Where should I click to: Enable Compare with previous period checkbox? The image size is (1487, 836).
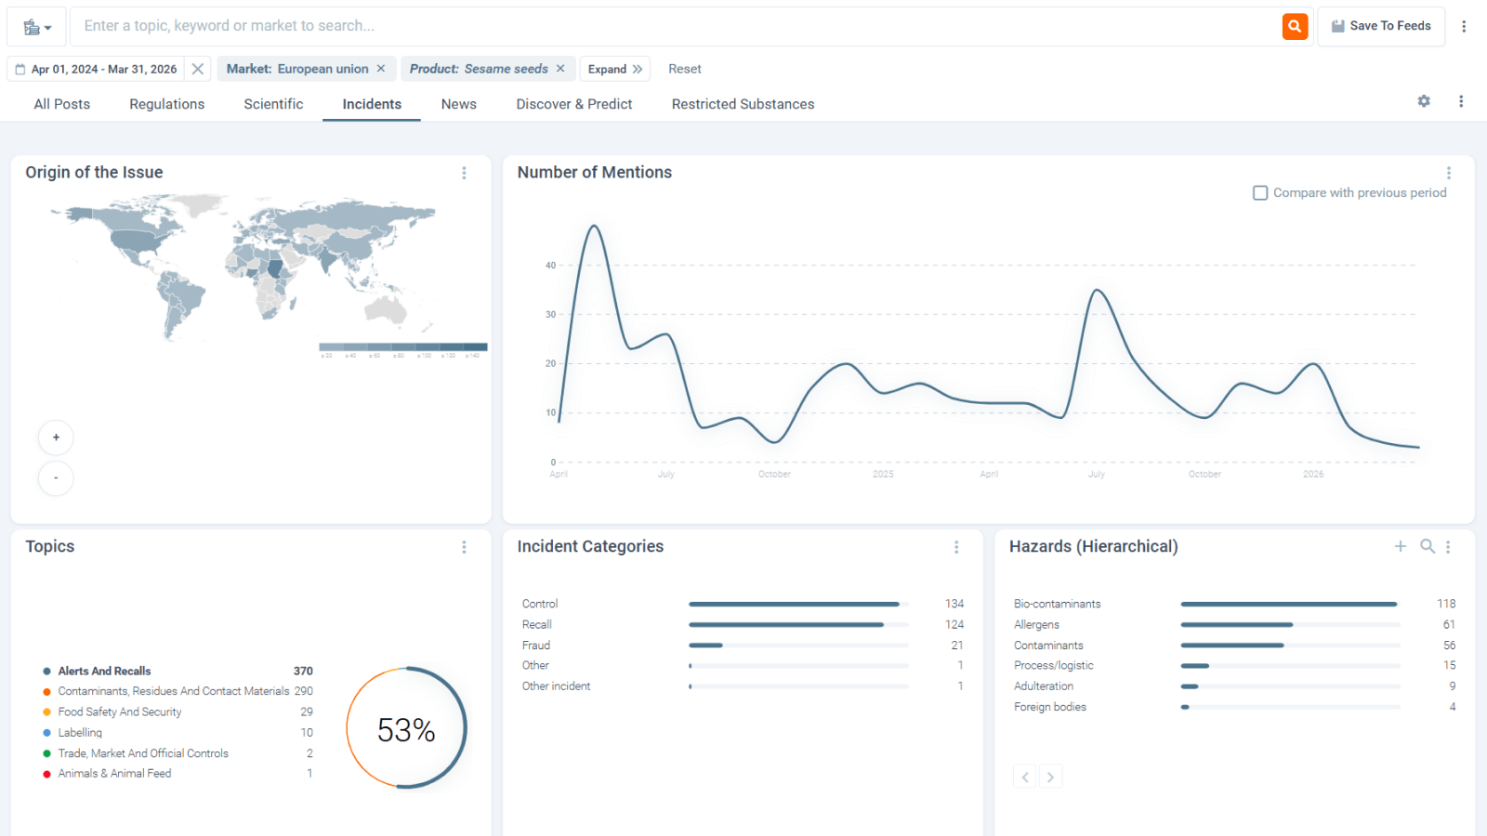(x=1260, y=193)
